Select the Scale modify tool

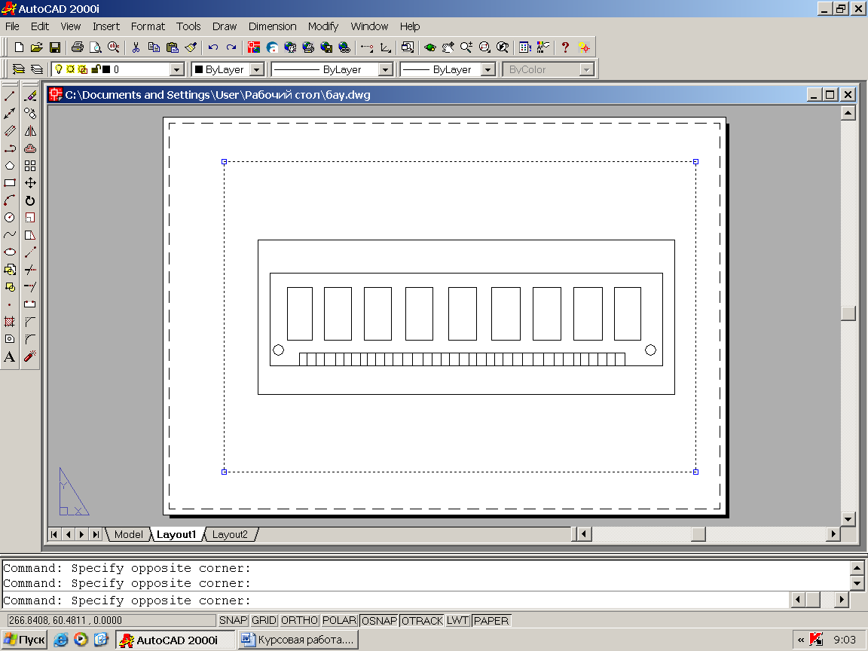click(x=30, y=218)
